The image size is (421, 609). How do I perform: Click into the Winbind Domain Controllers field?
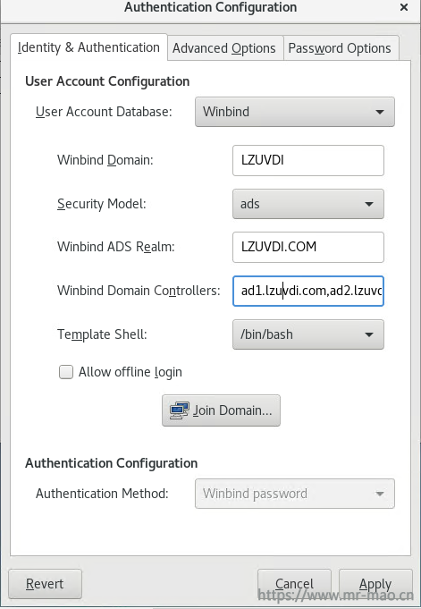[x=308, y=291]
